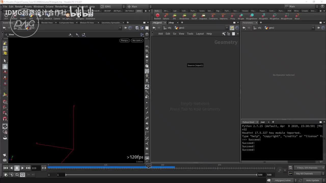Click the frame 223 timeline marker

pos(148,166)
